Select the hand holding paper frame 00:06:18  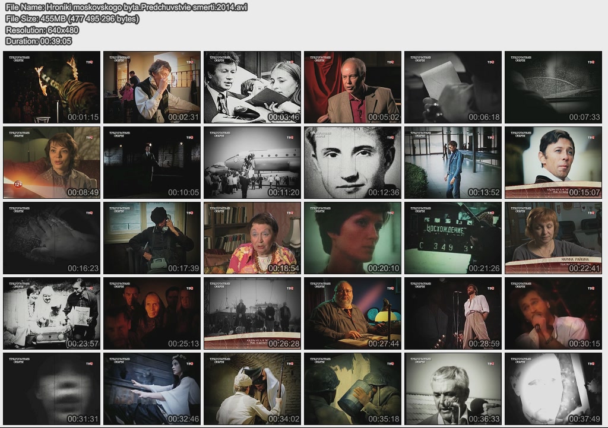pyautogui.click(x=453, y=87)
